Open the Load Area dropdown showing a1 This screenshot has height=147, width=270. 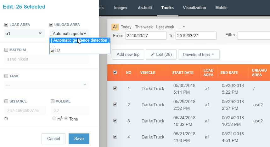(x=25, y=33)
